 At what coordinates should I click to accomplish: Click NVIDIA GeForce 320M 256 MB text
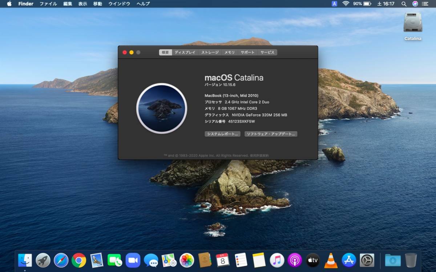click(x=259, y=115)
